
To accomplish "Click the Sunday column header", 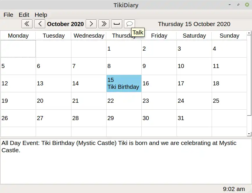I will (229, 36).
